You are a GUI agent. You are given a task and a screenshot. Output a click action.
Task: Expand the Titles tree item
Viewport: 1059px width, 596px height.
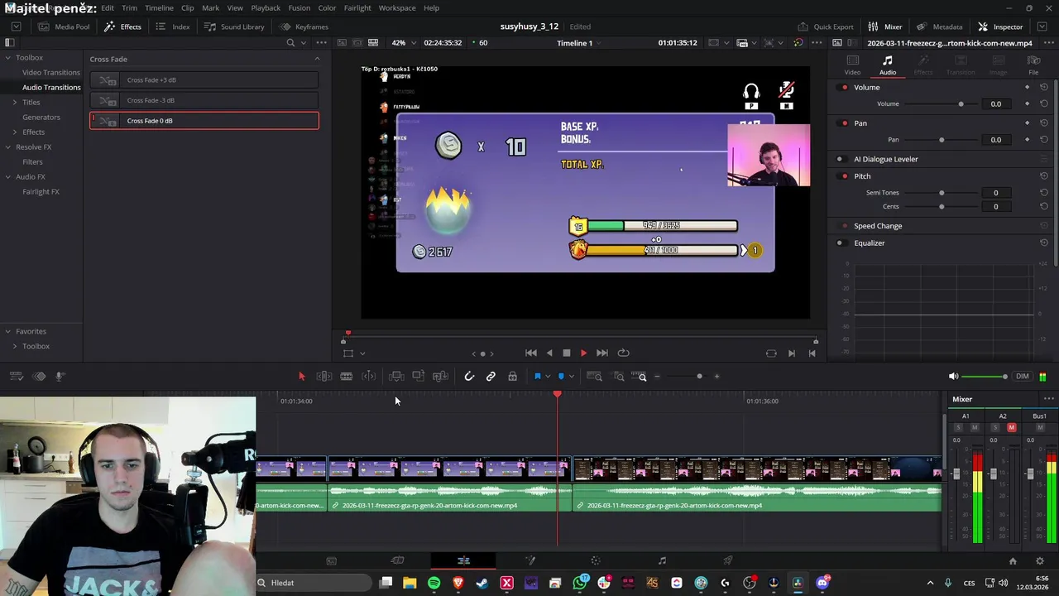14,103
